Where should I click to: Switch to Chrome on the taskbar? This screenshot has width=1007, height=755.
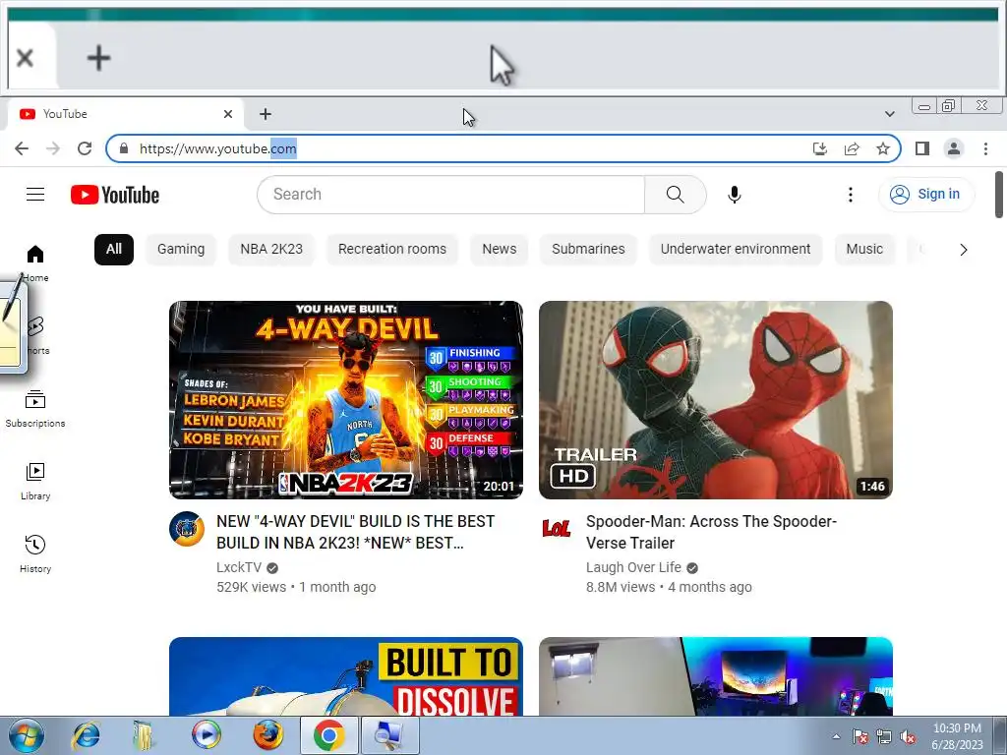(x=328, y=735)
